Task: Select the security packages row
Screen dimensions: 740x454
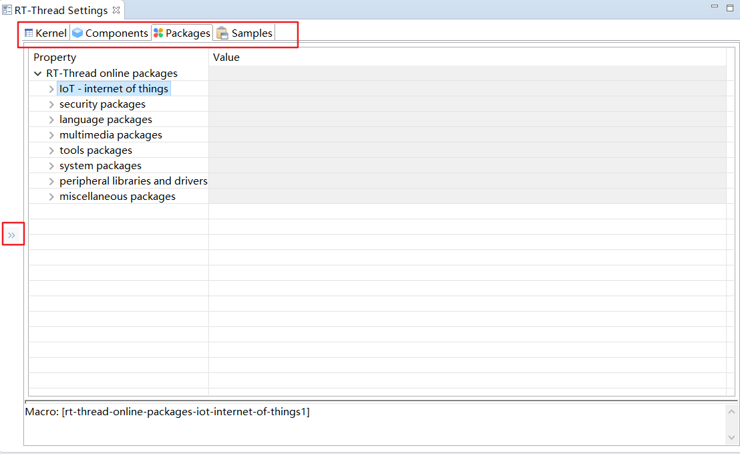Action: (x=102, y=104)
